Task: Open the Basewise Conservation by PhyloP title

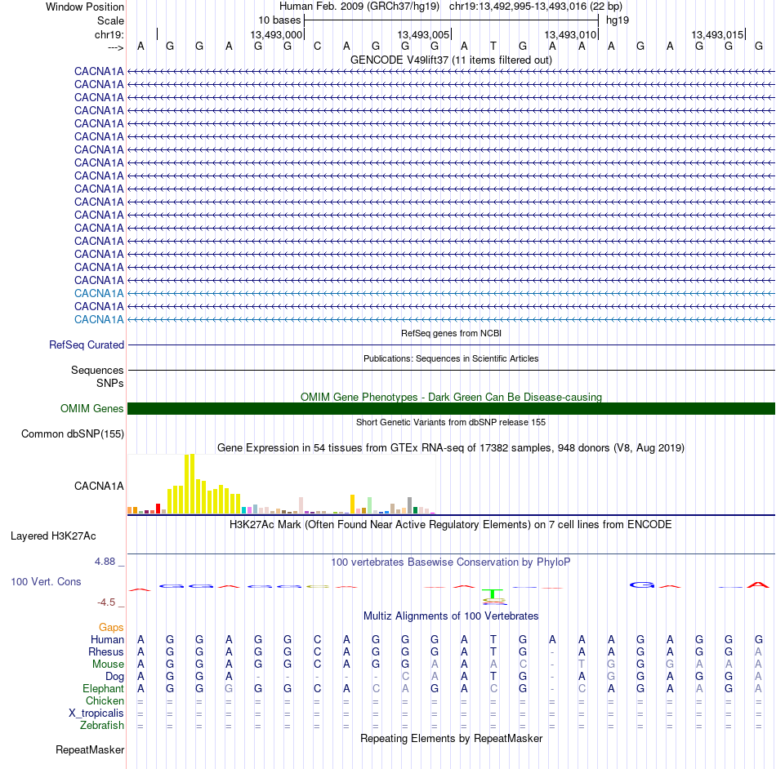Action: click(451, 562)
